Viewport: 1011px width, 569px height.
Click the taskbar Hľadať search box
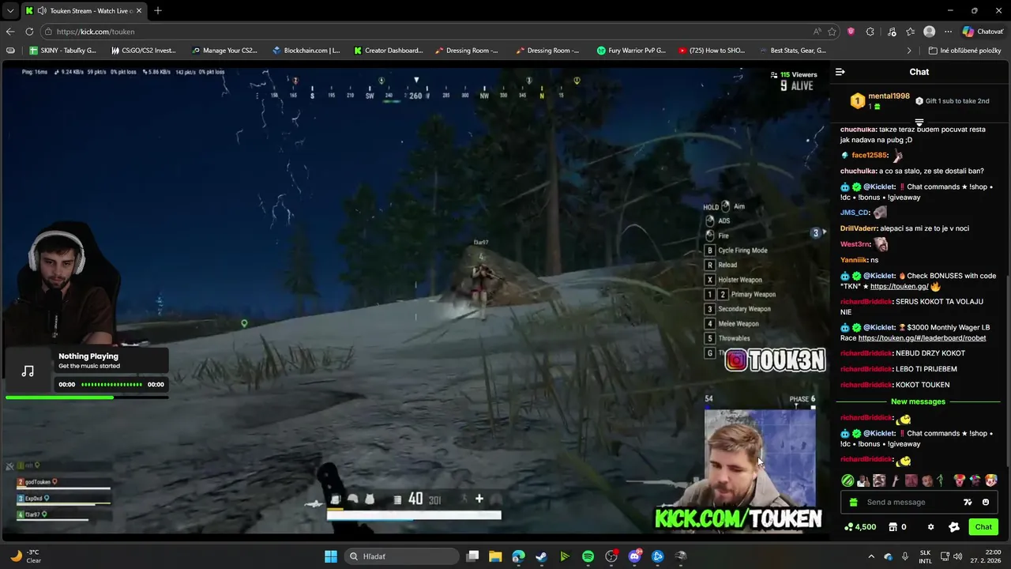(x=401, y=556)
